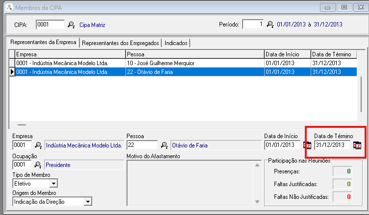Click the Ocupação code input field
Screen dimensions: 369x215
pos(22,165)
